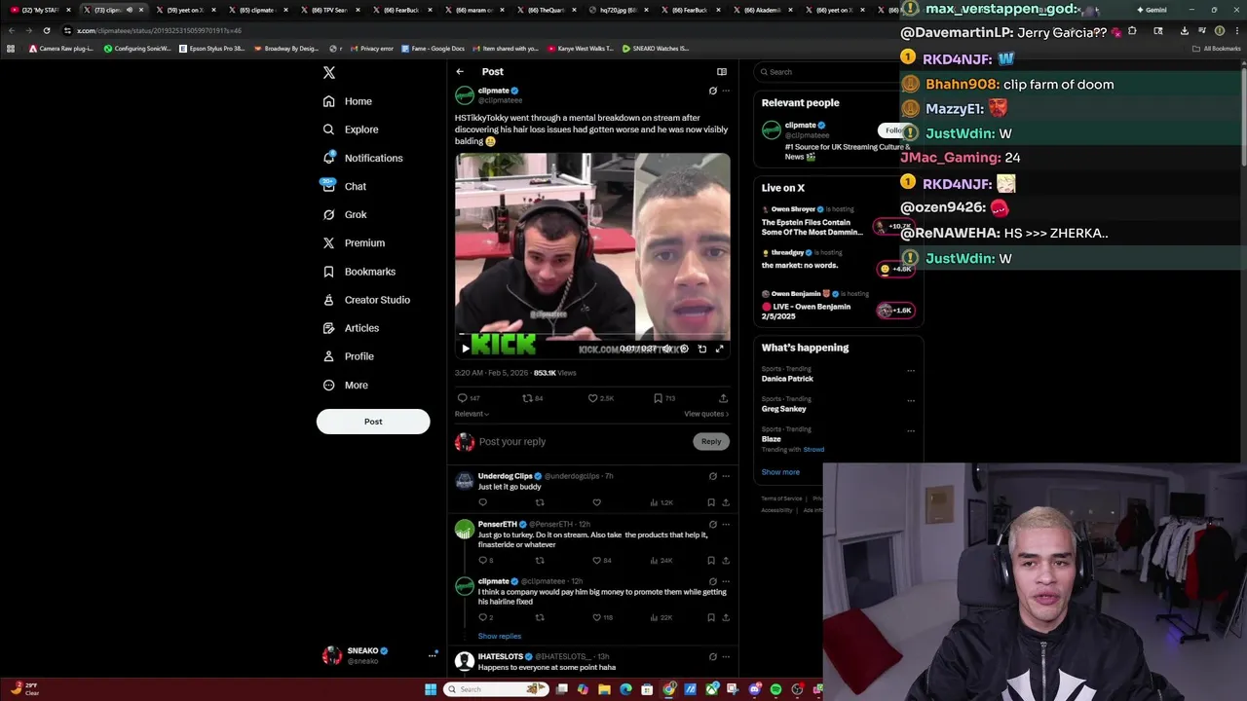Click the Gemini button in browser
Screen dimensions: 1247x701
point(1152,10)
